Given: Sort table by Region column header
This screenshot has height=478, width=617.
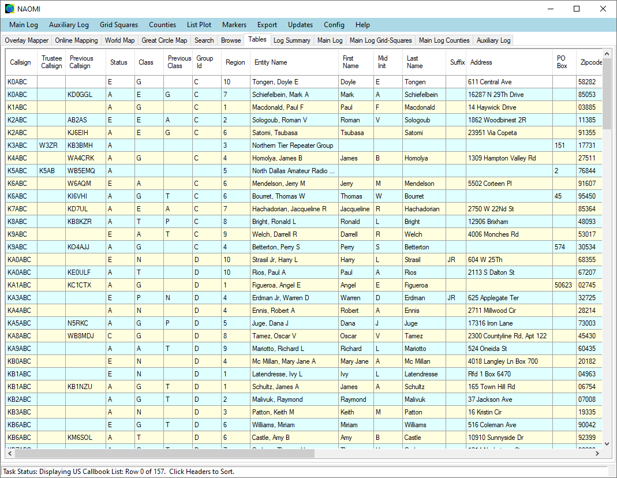Looking at the screenshot, I should pyautogui.click(x=235, y=62).
